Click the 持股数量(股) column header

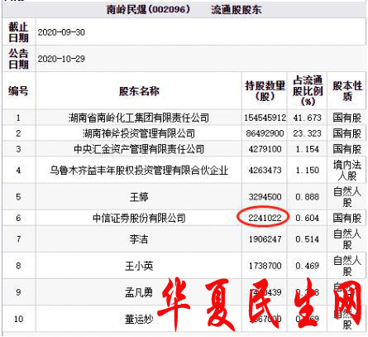pos(265,91)
